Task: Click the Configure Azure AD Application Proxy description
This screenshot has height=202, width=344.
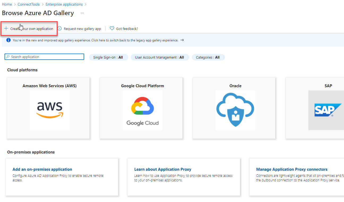Action: [58, 178]
